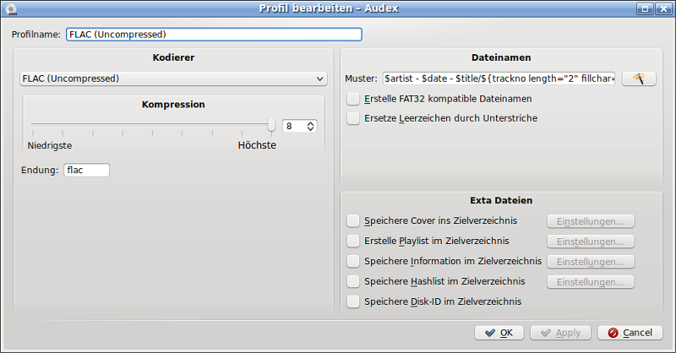Screen dimensions: 676x353
Task: Open the Kodierer FLAC (Uncompressed) dropdown
Action: click(x=173, y=79)
